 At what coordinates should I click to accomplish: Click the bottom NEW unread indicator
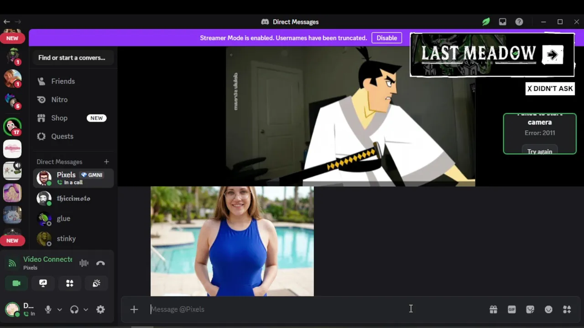point(12,241)
